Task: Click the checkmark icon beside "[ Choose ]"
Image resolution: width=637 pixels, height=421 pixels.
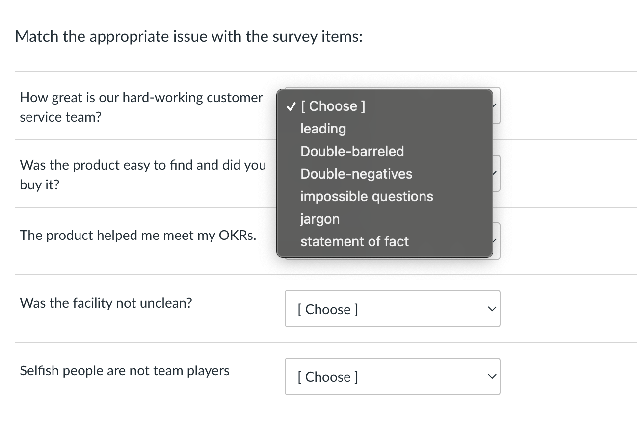Action: click(291, 106)
